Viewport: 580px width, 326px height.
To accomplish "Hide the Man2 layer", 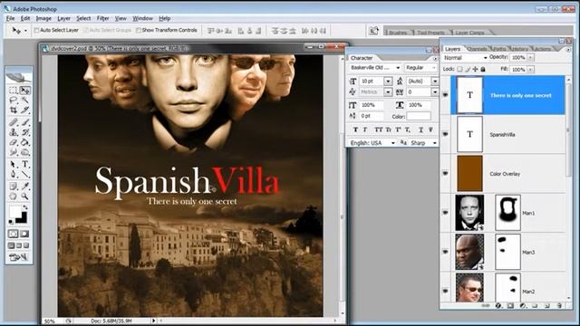I will [445, 291].
